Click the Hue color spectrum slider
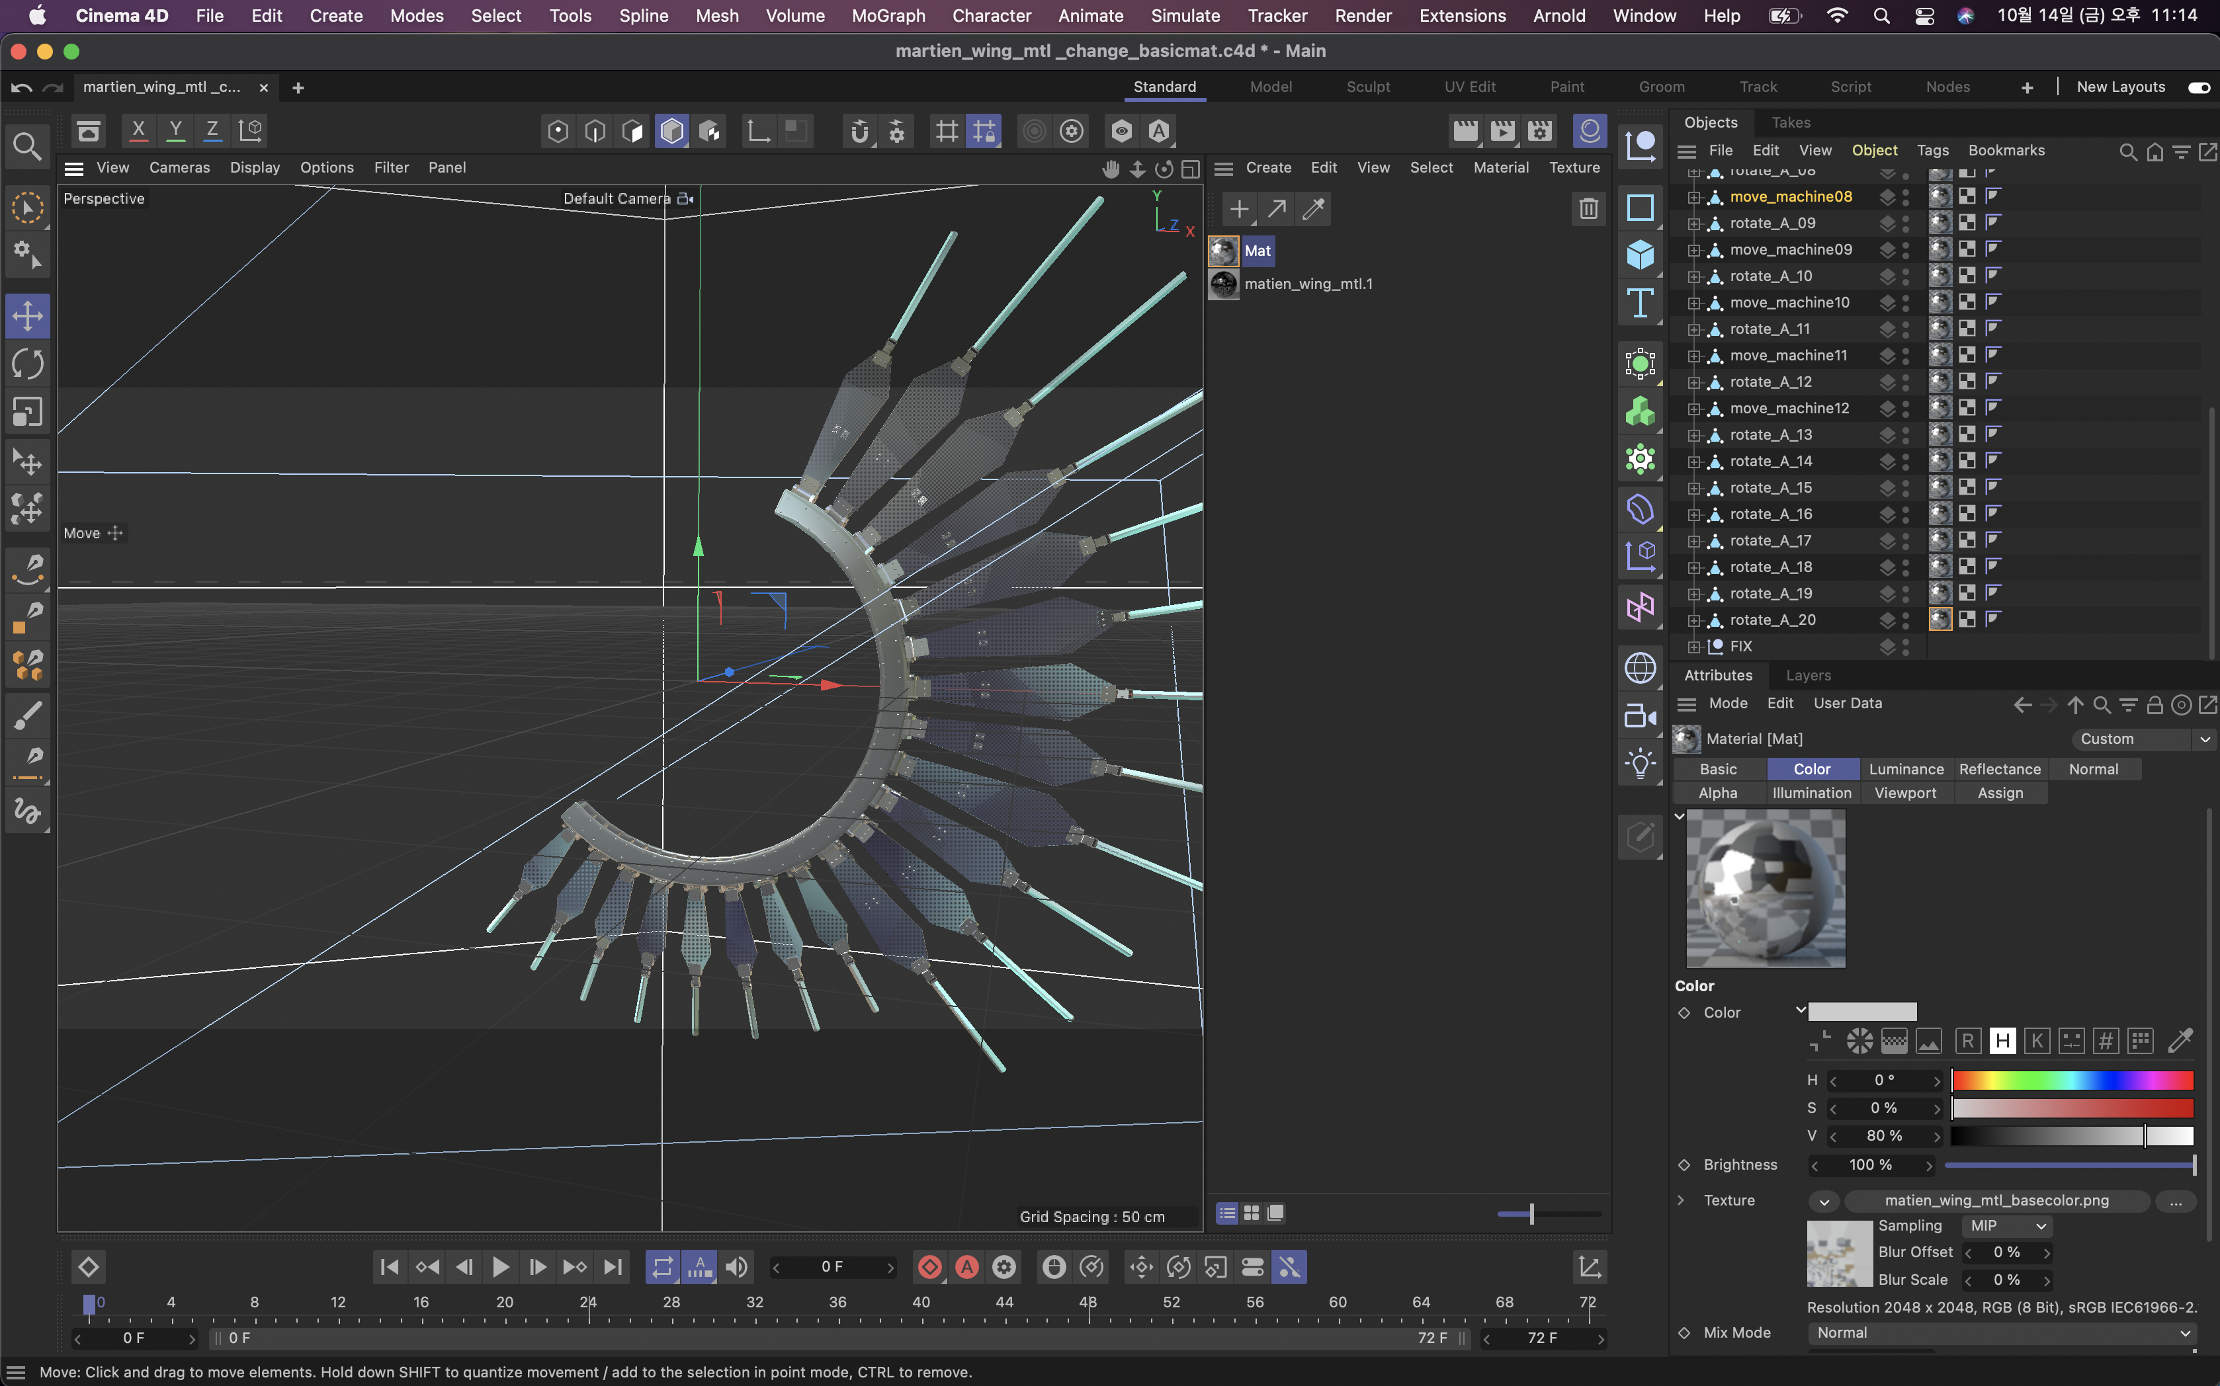2220x1386 pixels. [2071, 1080]
